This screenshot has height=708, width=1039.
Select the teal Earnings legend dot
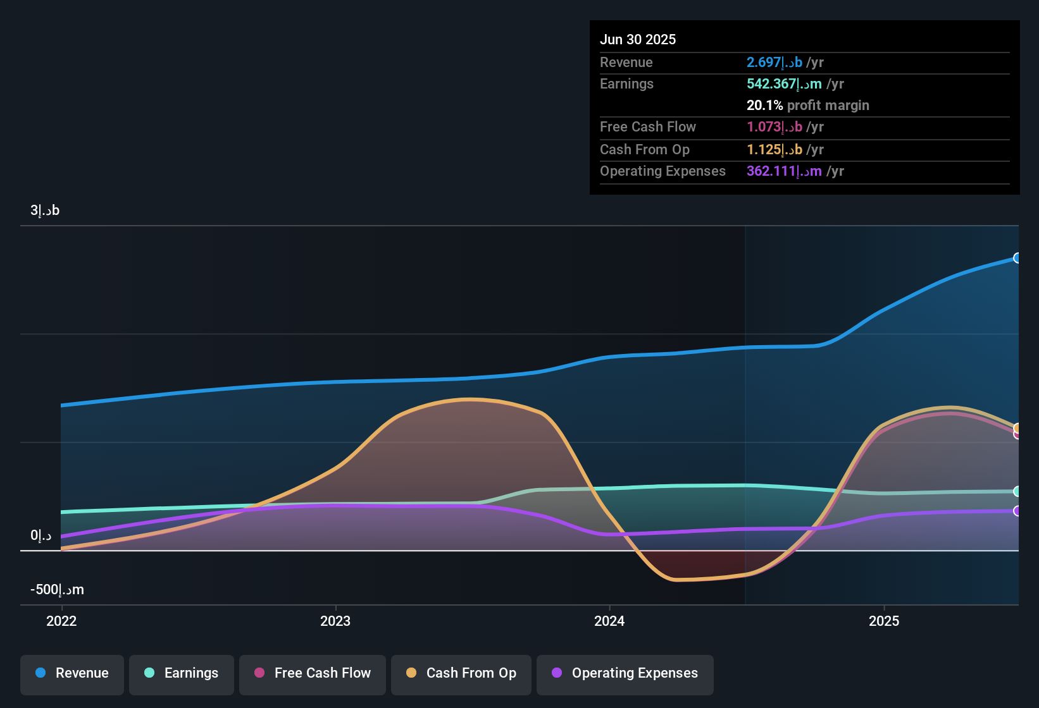pos(149,673)
